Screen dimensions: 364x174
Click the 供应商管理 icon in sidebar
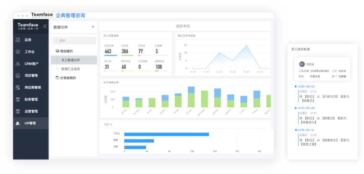[x=18, y=88]
